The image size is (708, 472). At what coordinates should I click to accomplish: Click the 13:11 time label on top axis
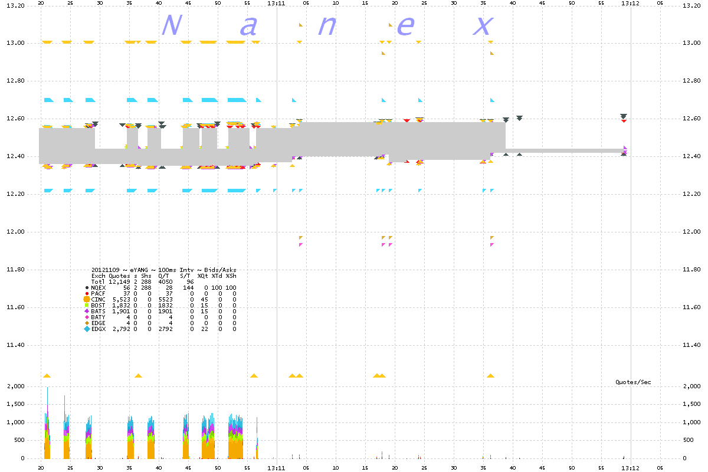click(x=277, y=3)
